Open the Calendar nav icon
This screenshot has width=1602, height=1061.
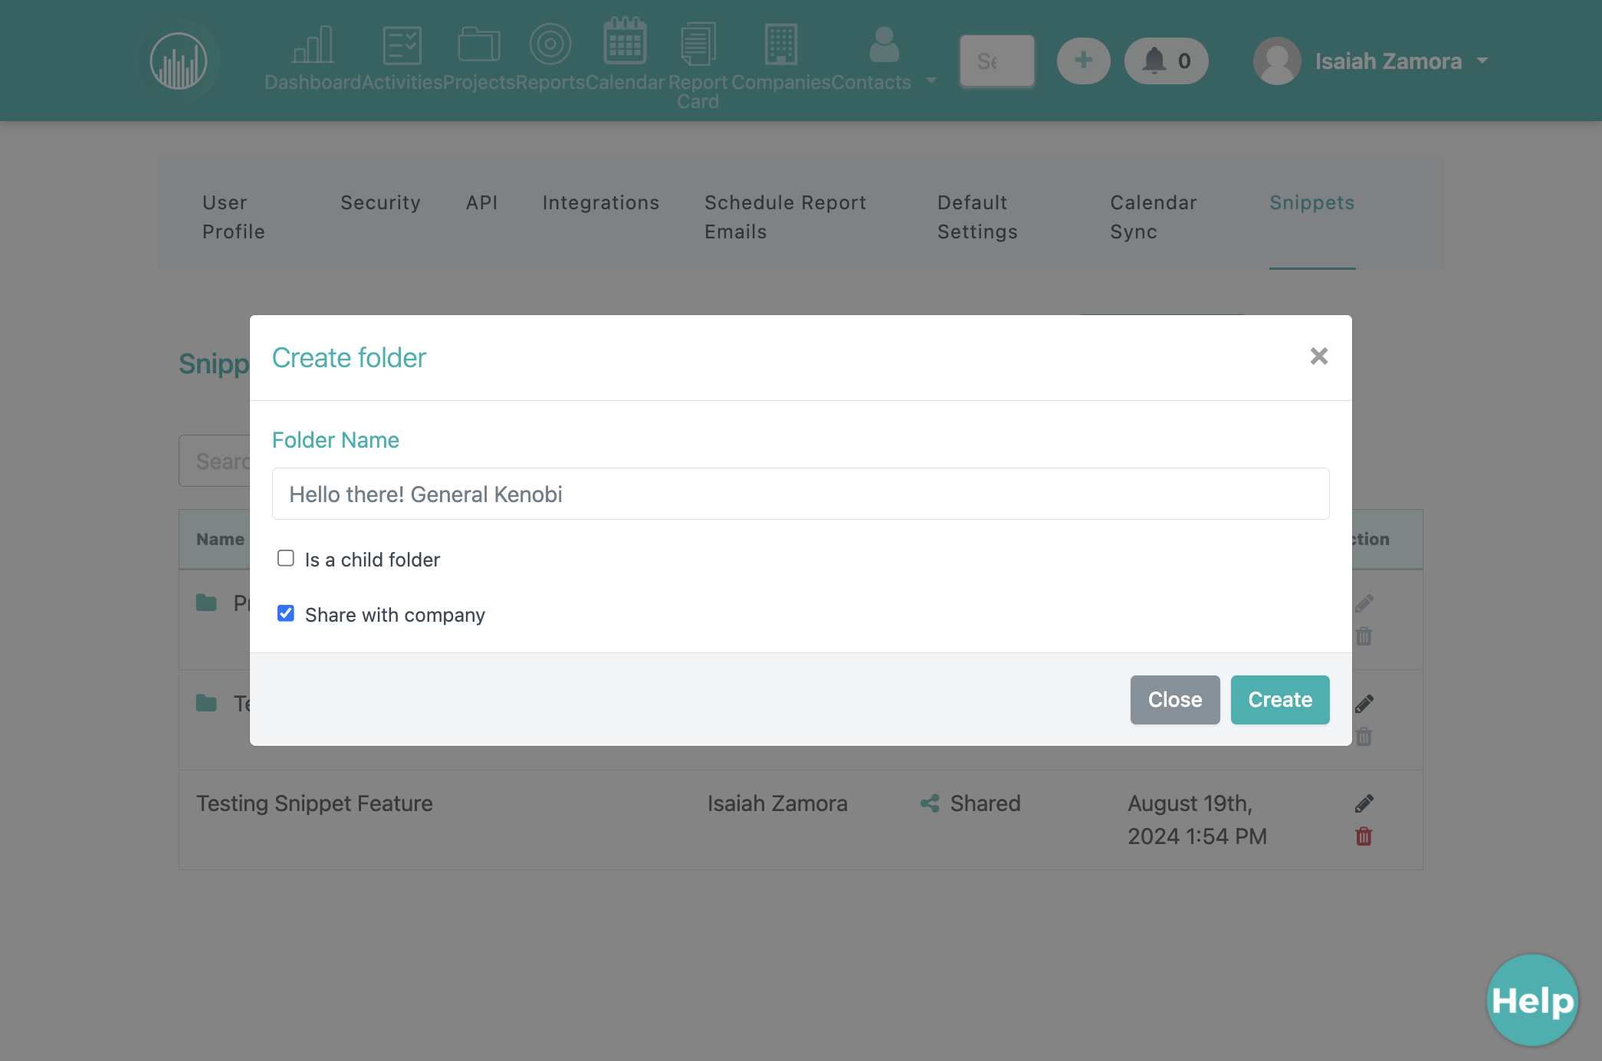tap(625, 41)
